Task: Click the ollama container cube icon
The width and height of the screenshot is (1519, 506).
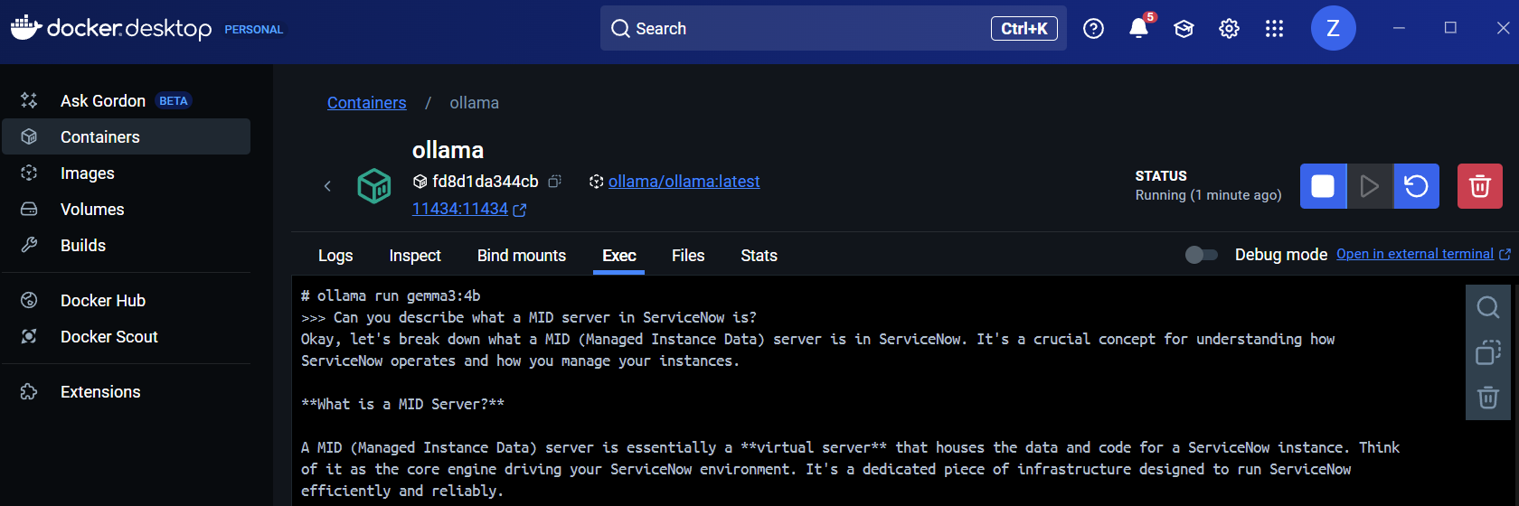Action: pos(374,186)
